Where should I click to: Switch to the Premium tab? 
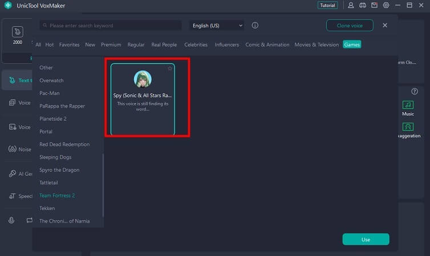(111, 44)
